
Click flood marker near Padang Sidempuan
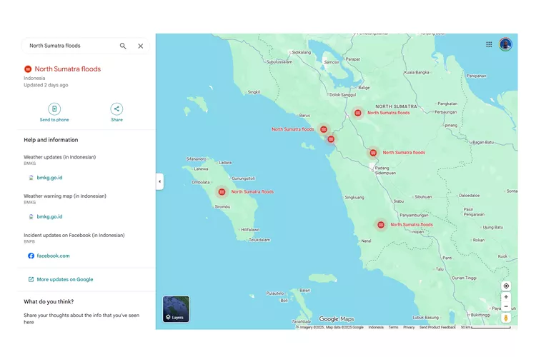373,152
